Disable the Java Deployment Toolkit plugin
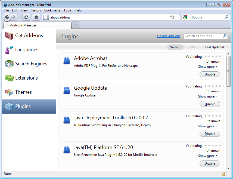This screenshot has width=233, height=179. tap(210, 134)
